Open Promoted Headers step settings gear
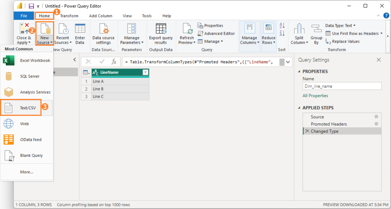The height and width of the screenshot is (209, 391). click(376, 124)
